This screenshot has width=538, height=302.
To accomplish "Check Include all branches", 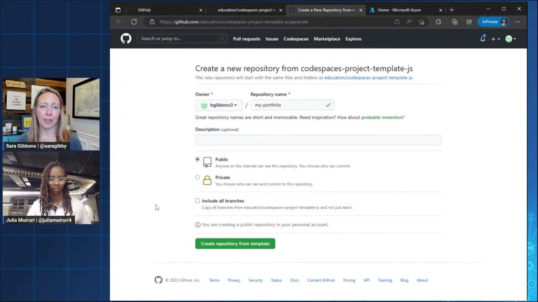I will (x=198, y=201).
